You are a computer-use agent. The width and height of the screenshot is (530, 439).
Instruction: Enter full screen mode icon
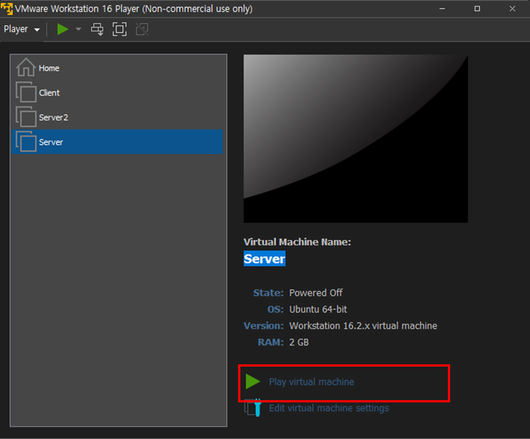pyautogui.click(x=119, y=29)
